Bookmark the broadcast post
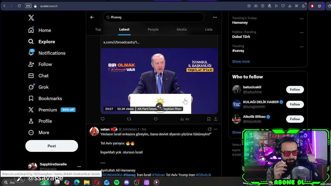The image size is (331, 186). [x=209, y=119]
